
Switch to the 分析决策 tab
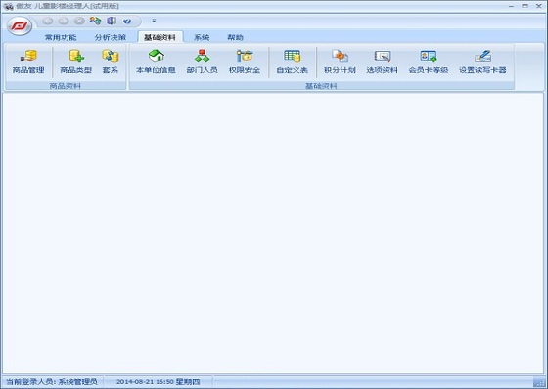click(x=110, y=37)
